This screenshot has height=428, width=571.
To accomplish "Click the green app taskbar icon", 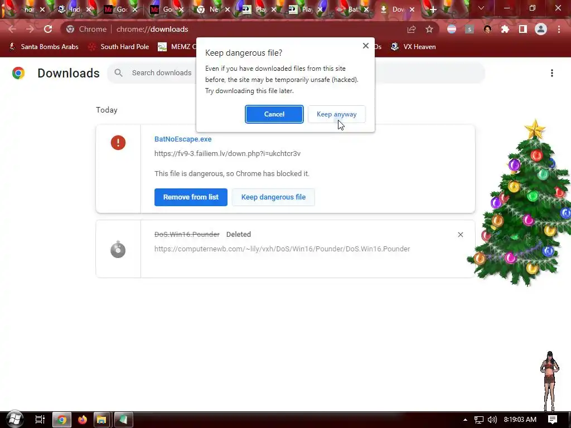I will pos(123,420).
